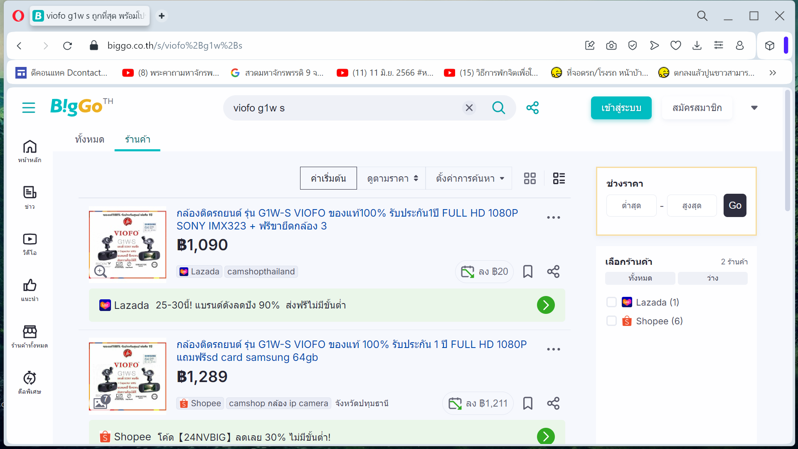
Task: Switch to viofo g1w s browser tab
Action: pos(89,16)
